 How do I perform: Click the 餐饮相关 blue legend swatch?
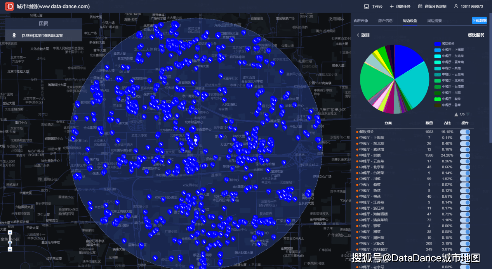click(x=437, y=44)
